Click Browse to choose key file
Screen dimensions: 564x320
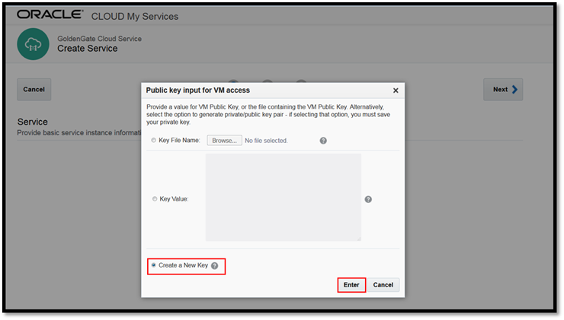224,141
